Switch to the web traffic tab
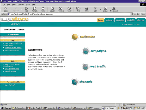This screenshot has width=146, height=110. tap(130, 20)
